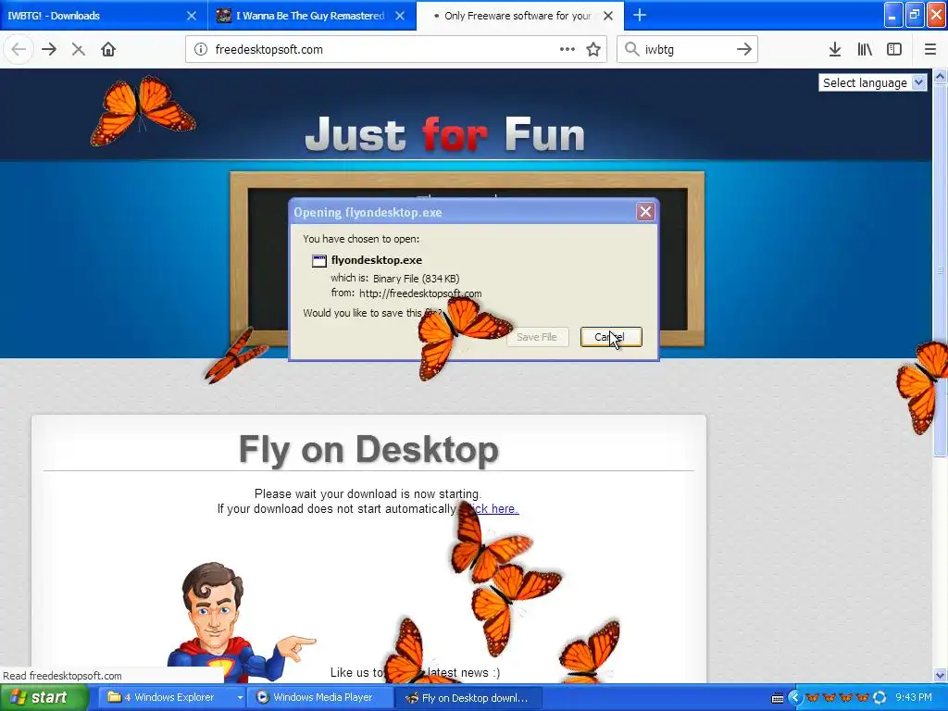Click the magnifier icon in search box
The image size is (948, 711).
[631, 50]
